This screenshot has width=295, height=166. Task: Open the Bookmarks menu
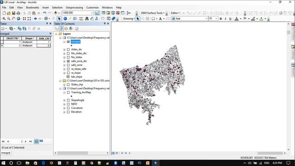click(x=32, y=7)
